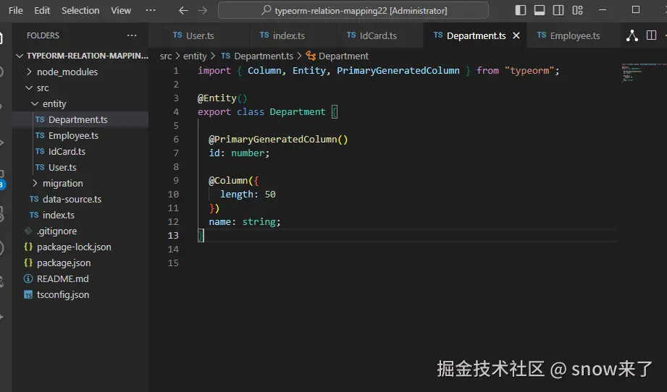Open the Edit menu
The height and width of the screenshot is (392, 667).
(x=42, y=10)
